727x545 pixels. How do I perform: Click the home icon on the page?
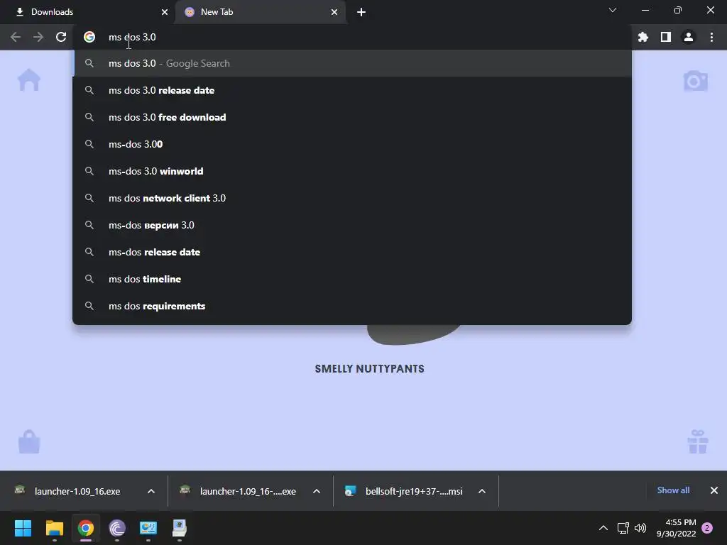(28, 79)
